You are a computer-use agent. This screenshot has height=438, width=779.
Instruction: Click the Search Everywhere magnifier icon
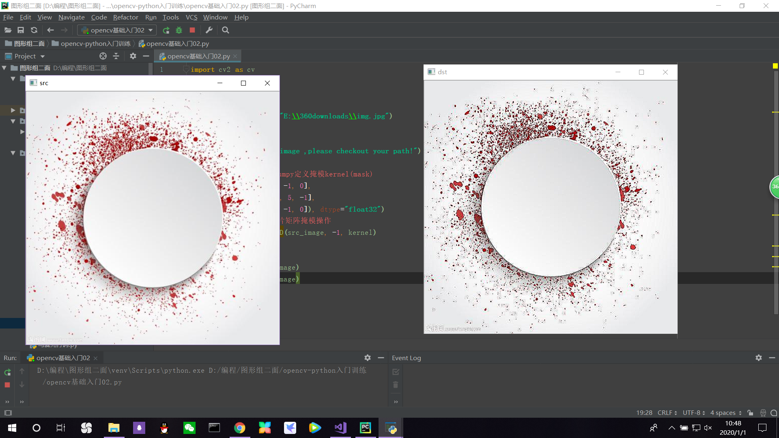tap(226, 30)
